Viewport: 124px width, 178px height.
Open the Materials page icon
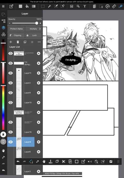coord(94,6)
